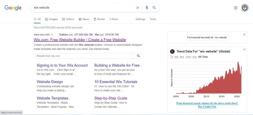Open search Settings
The image size is (253, 115).
pyautogui.click(x=140, y=19)
